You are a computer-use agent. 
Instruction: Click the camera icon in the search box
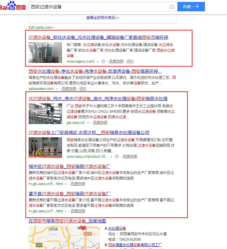click(172, 7)
